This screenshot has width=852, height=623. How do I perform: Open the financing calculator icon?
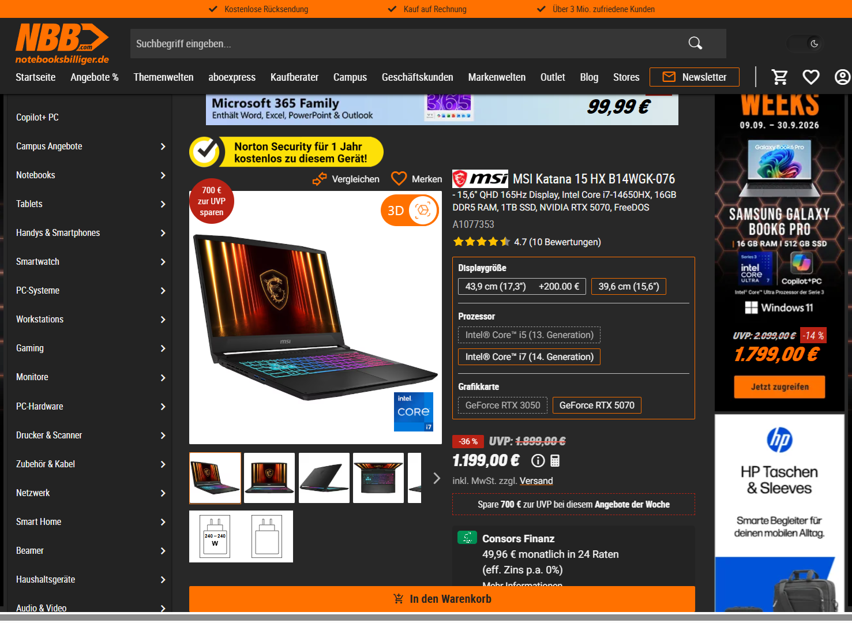(x=555, y=460)
